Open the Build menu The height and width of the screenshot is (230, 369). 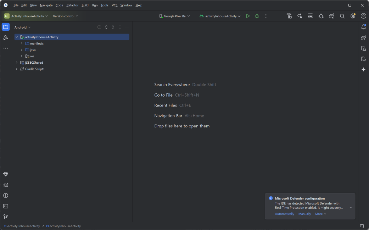click(x=85, y=5)
